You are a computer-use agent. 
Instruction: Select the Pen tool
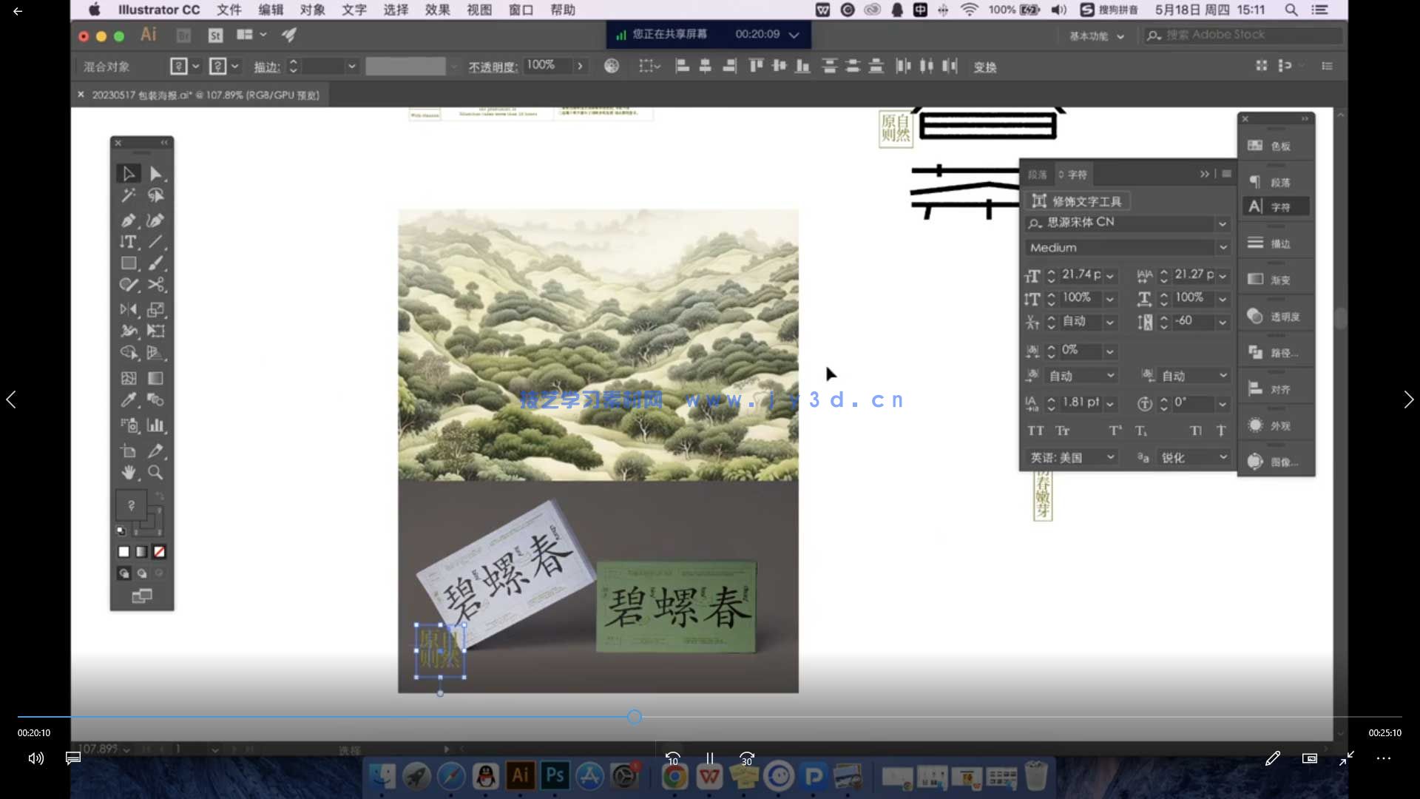coord(129,220)
